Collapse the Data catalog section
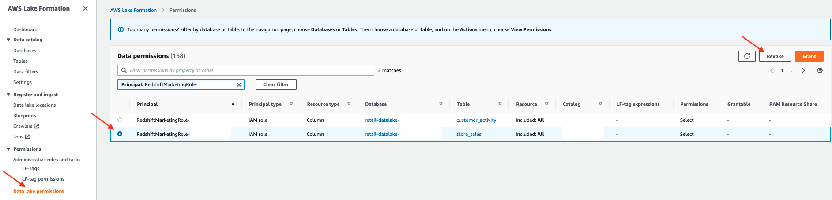Viewport: 832px width, 200px height. (8, 40)
